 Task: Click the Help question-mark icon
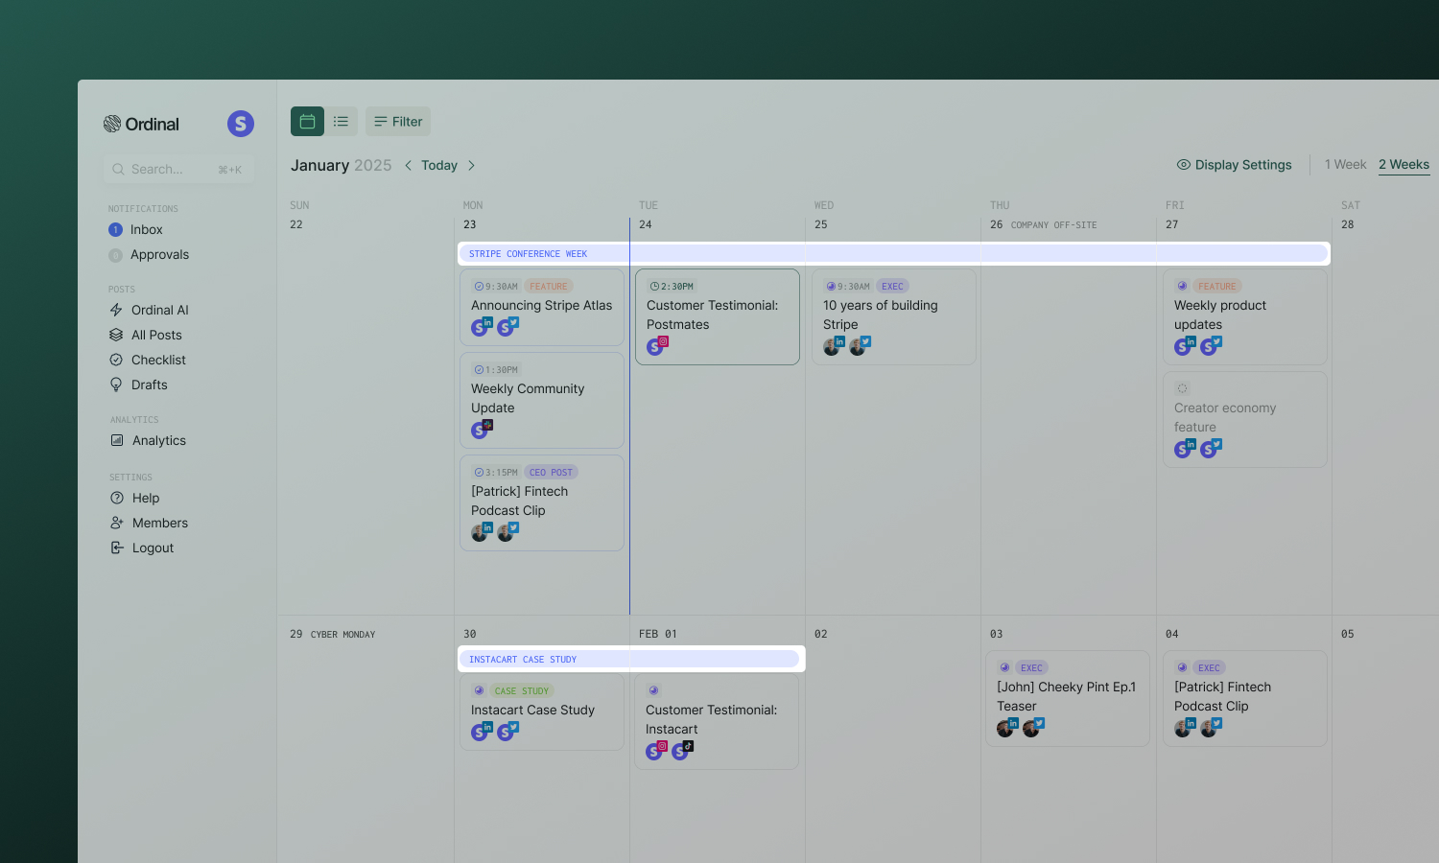click(x=117, y=498)
